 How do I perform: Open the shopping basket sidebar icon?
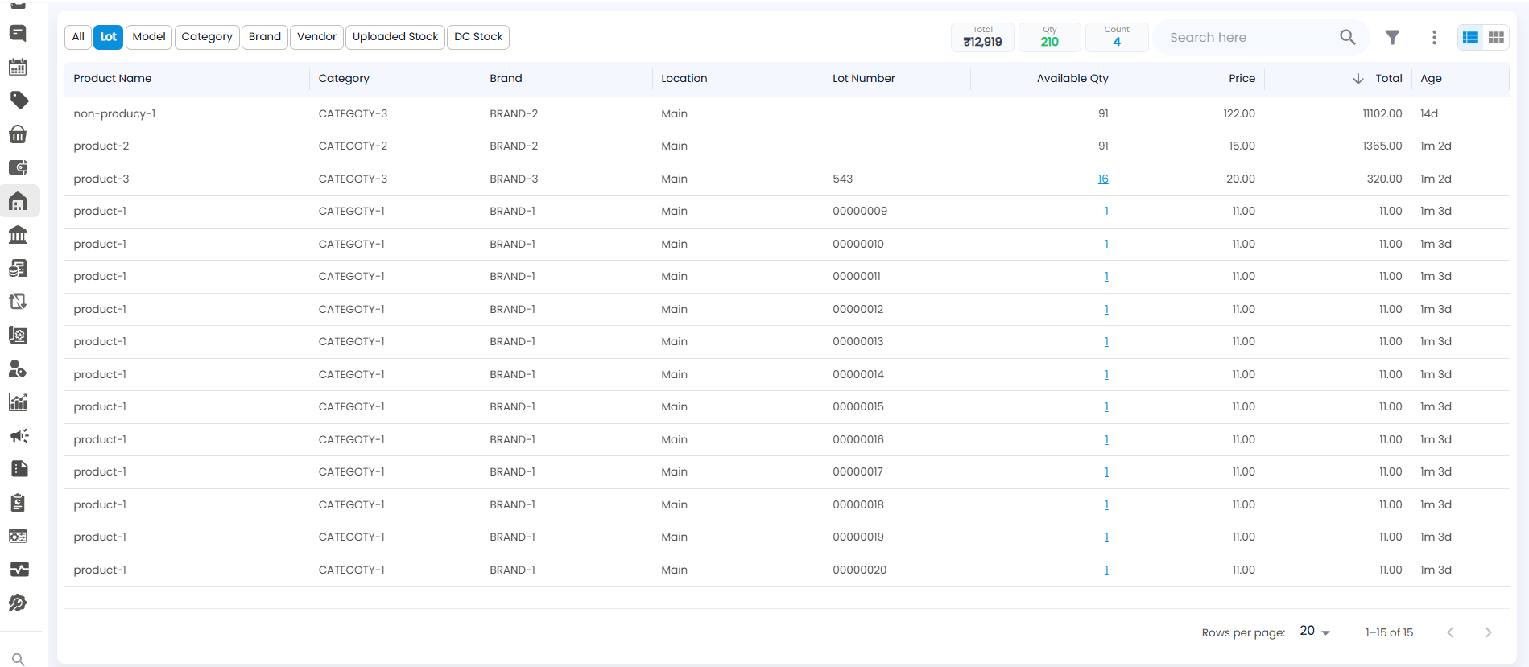(18, 134)
